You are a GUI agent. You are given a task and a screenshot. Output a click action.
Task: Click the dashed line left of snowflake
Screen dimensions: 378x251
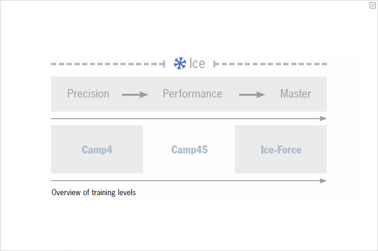click(107, 64)
